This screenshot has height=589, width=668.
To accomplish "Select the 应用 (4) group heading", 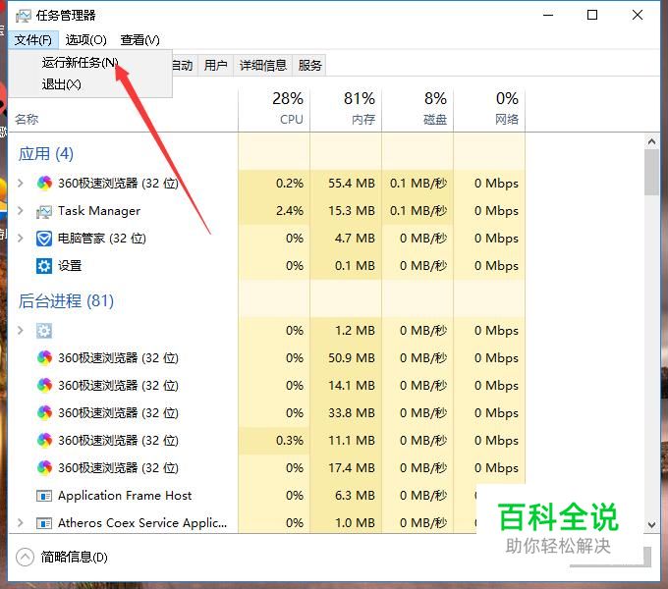I will coord(46,154).
